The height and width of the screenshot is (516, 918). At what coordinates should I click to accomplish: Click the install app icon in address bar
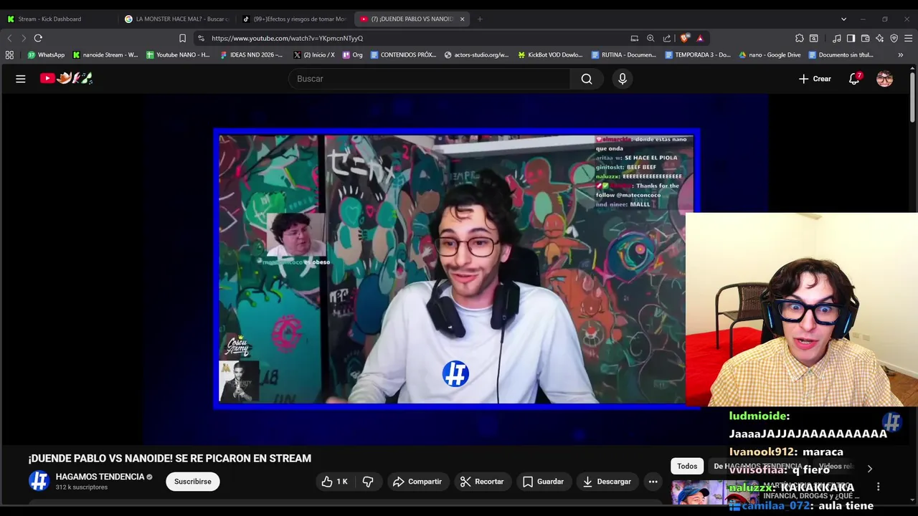click(x=634, y=38)
